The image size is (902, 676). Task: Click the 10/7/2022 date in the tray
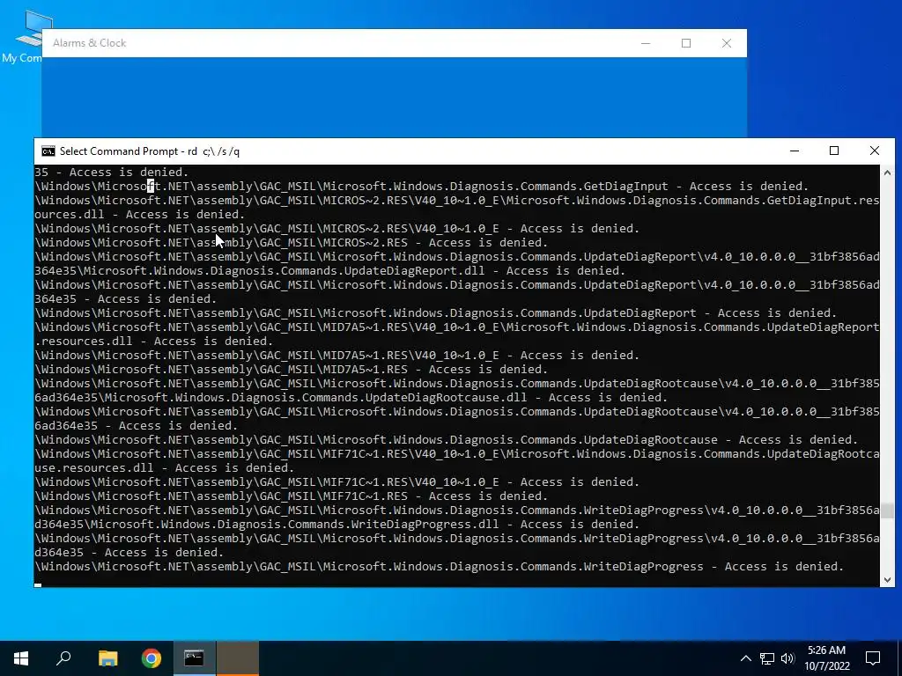click(826, 666)
